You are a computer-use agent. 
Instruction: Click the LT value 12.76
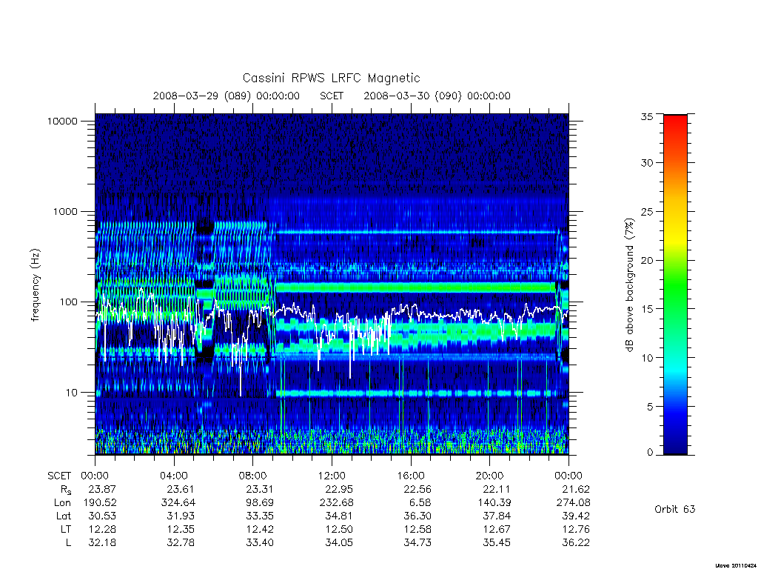click(x=576, y=529)
